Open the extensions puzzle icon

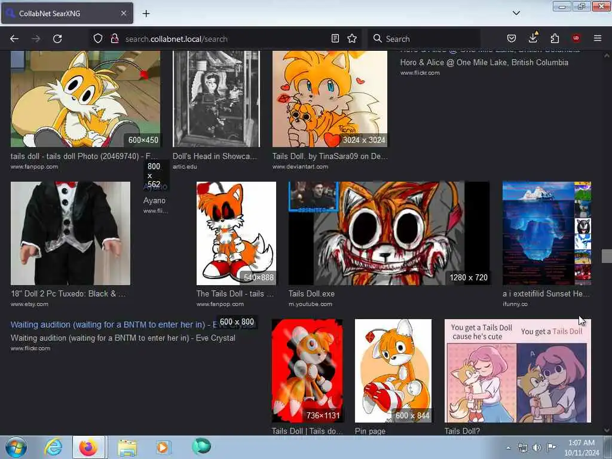coord(555,38)
